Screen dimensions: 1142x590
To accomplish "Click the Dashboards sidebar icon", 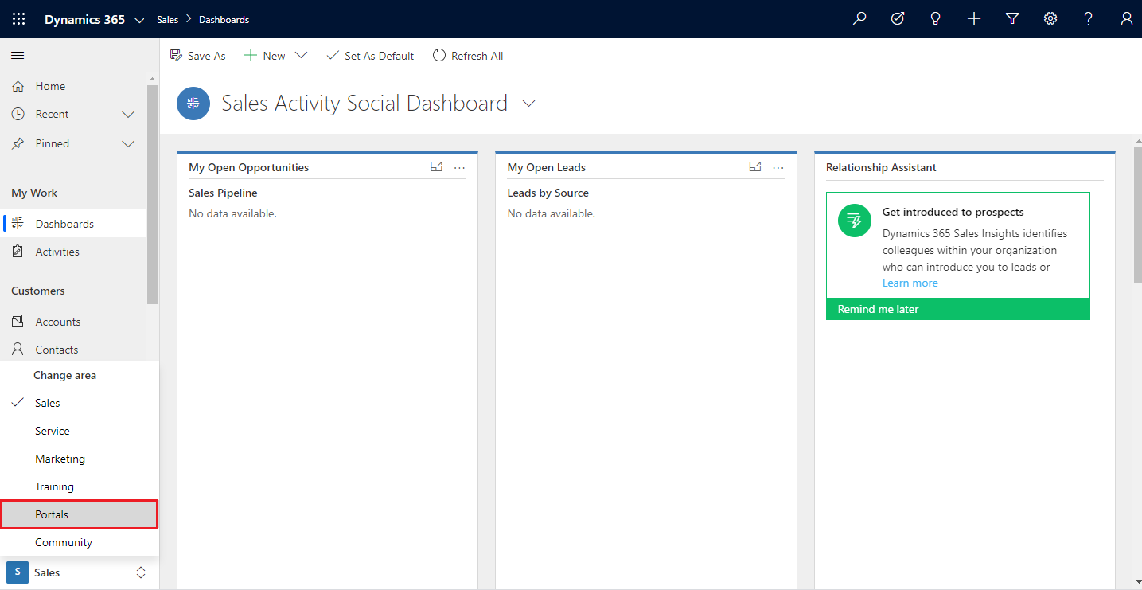I will coord(18,224).
